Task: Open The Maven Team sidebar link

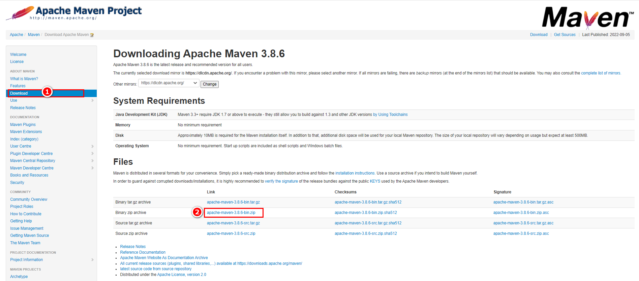Action: [x=25, y=243]
